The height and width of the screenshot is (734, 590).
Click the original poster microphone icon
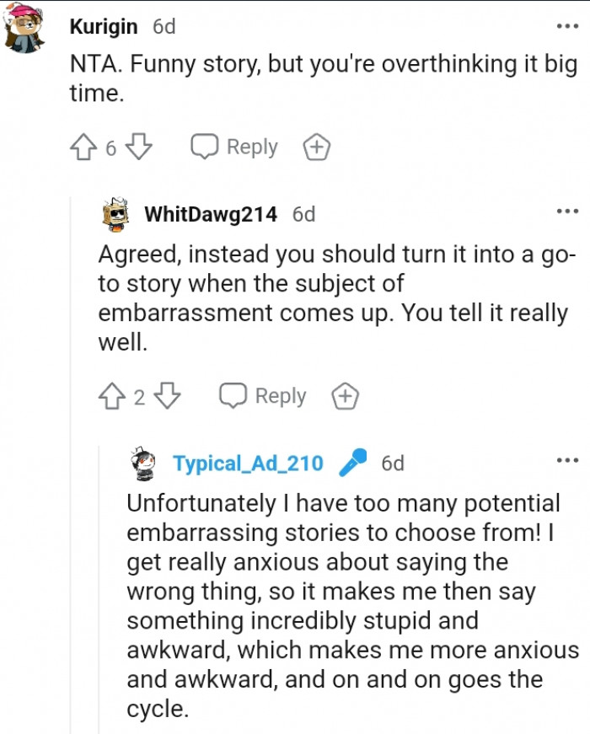(x=352, y=463)
